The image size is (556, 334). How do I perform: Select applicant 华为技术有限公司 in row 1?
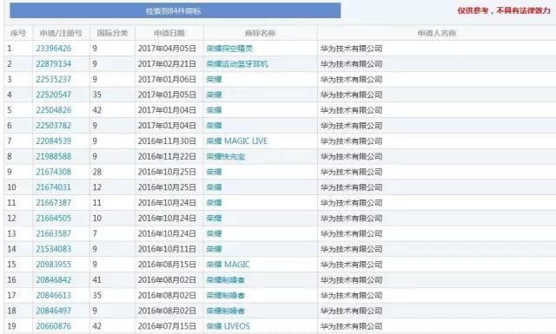point(351,49)
